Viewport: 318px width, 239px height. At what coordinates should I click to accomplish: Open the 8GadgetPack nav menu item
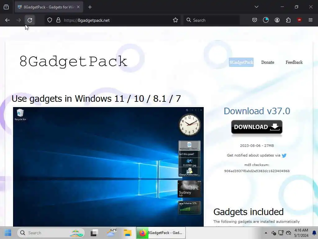[x=241, y=62]
